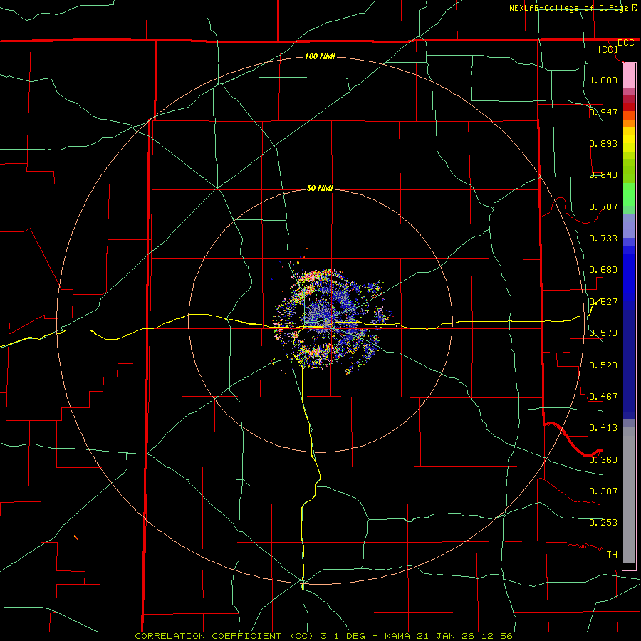Click the "CORRELATION COEFFICIENT (CC) 3.1 DEG" caption
641x641 pixels.
[250, 636]
